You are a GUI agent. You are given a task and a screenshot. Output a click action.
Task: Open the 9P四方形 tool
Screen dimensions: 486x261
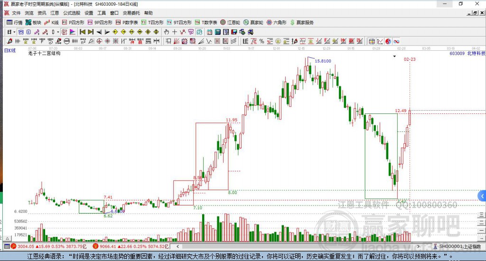[100, 22]
